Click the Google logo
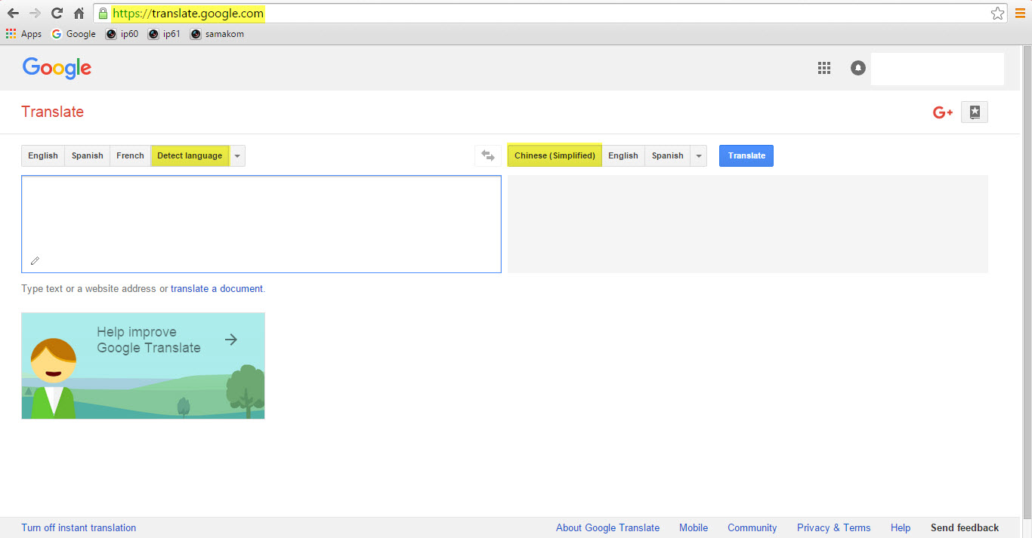This screenshot has height=538, width=1032. [x=57, y=68]
